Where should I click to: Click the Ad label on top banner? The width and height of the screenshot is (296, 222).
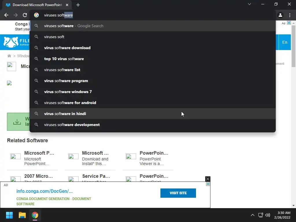[283, 23]
